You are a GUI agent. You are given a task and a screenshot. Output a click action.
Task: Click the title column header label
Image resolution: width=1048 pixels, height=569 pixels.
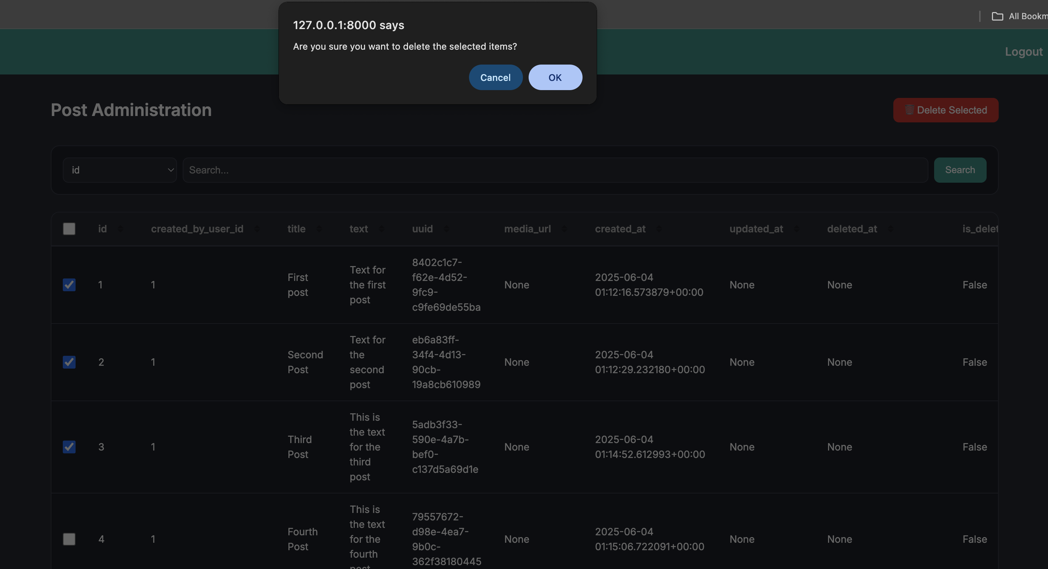tap(297, 229)
